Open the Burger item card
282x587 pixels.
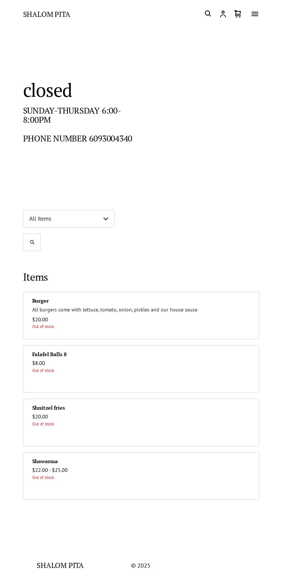[141, 315]
